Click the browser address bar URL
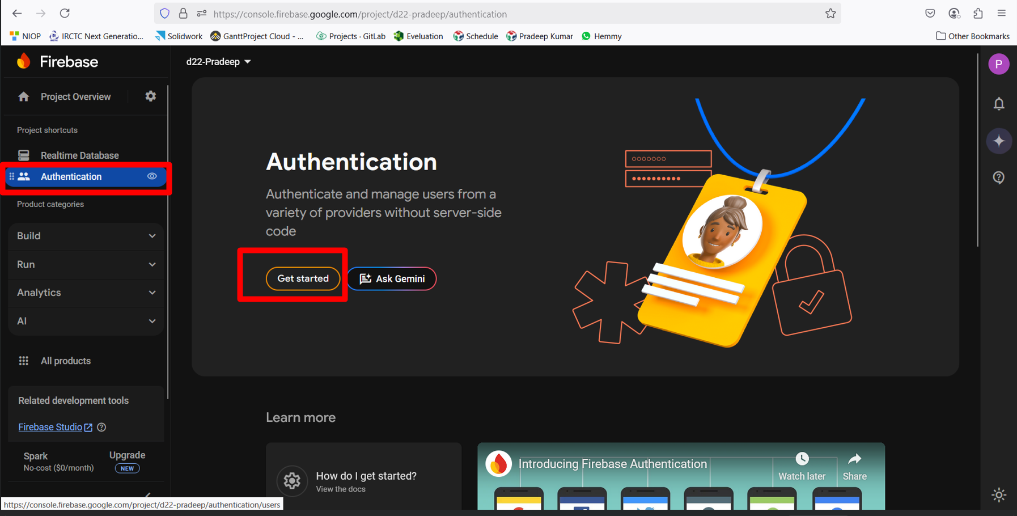 (x=360, y=14)
